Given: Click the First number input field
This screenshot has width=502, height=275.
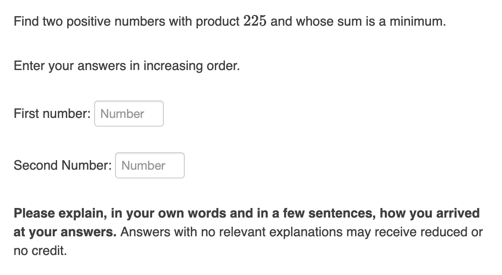Looking at the screenshot, I should click(129, 113).
